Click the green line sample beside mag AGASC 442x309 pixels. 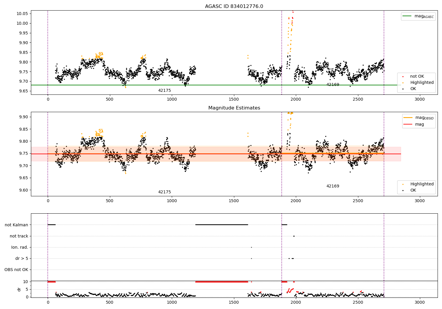coord(407,16)
